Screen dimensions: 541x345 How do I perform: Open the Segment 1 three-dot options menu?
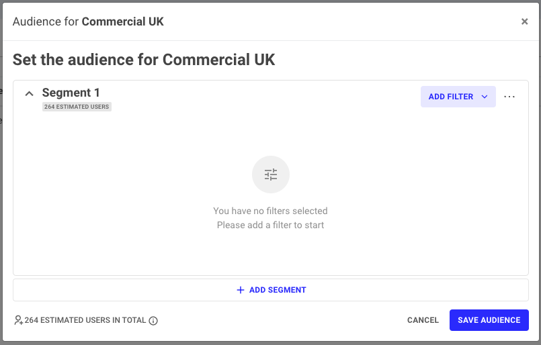(509, 97)
